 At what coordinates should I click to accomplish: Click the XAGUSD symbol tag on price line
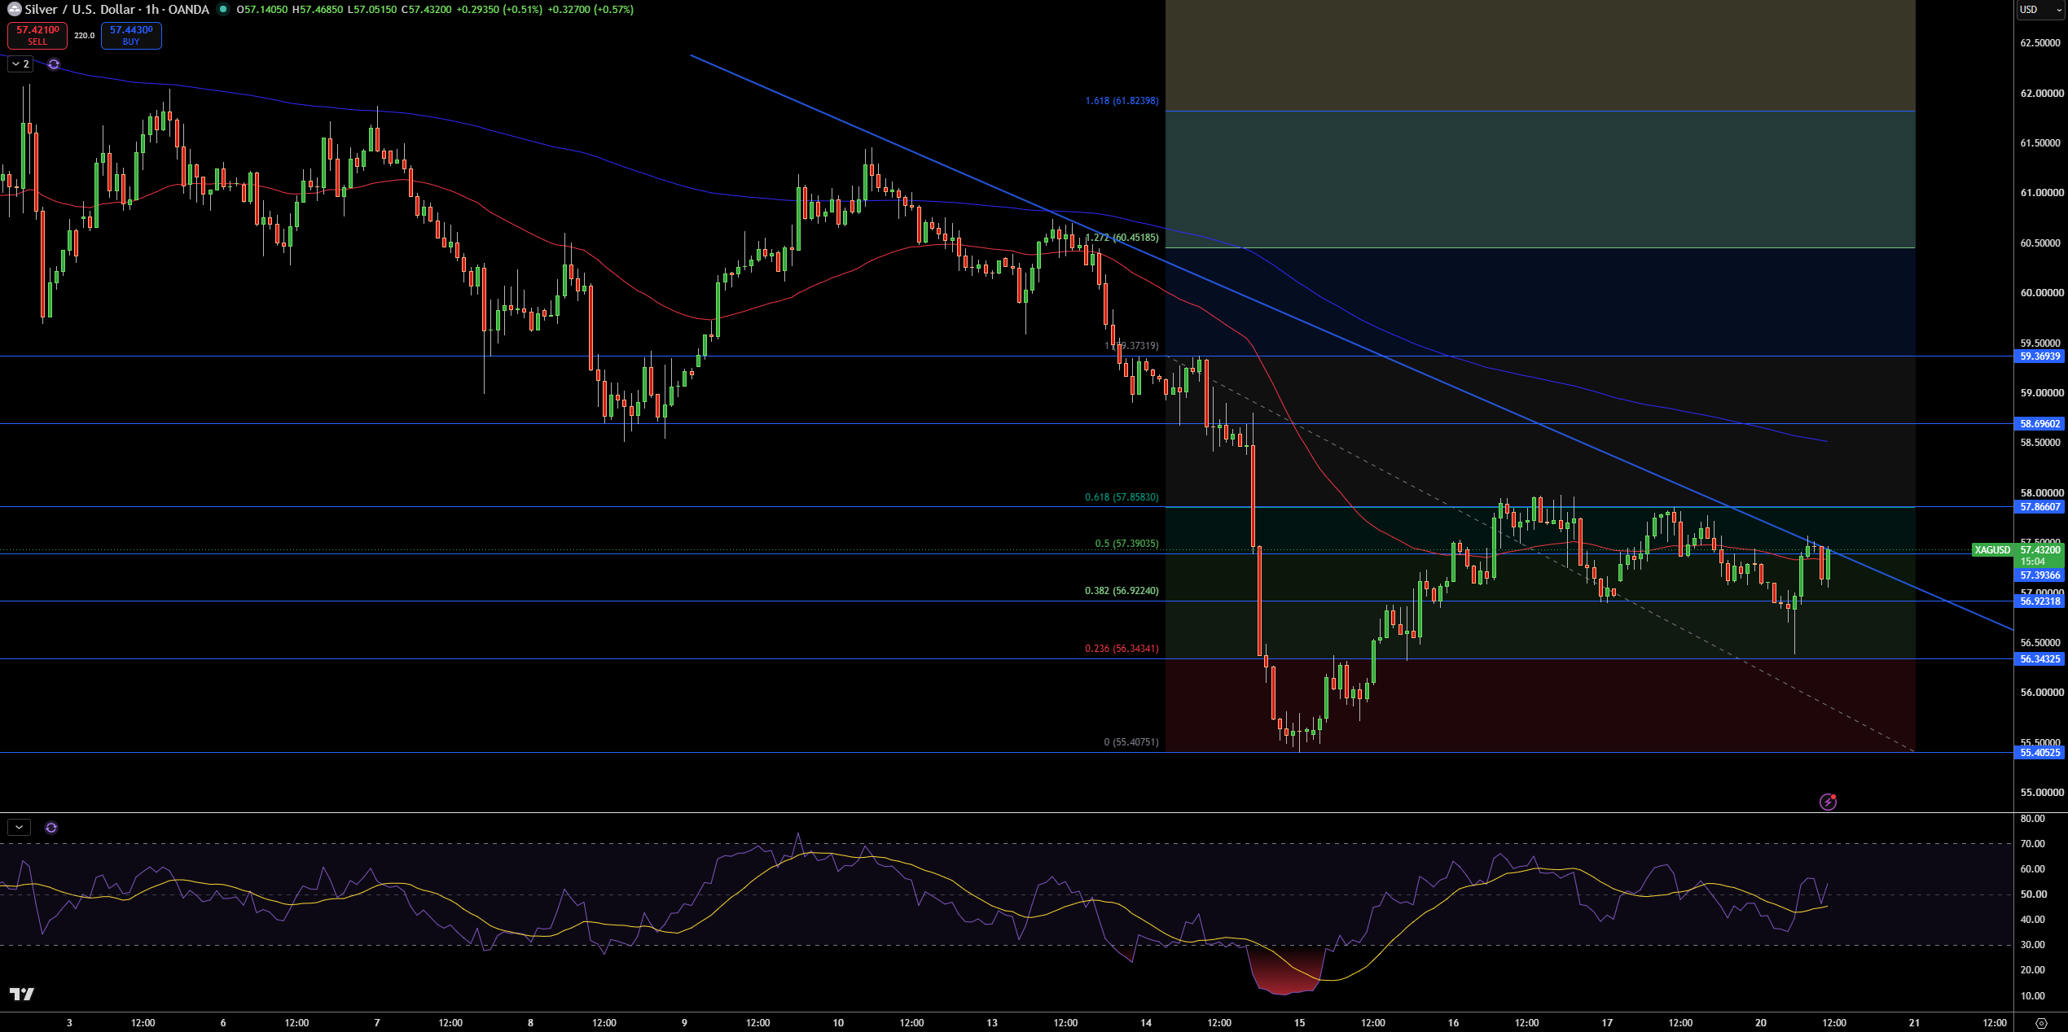(x=1992, y=550)
